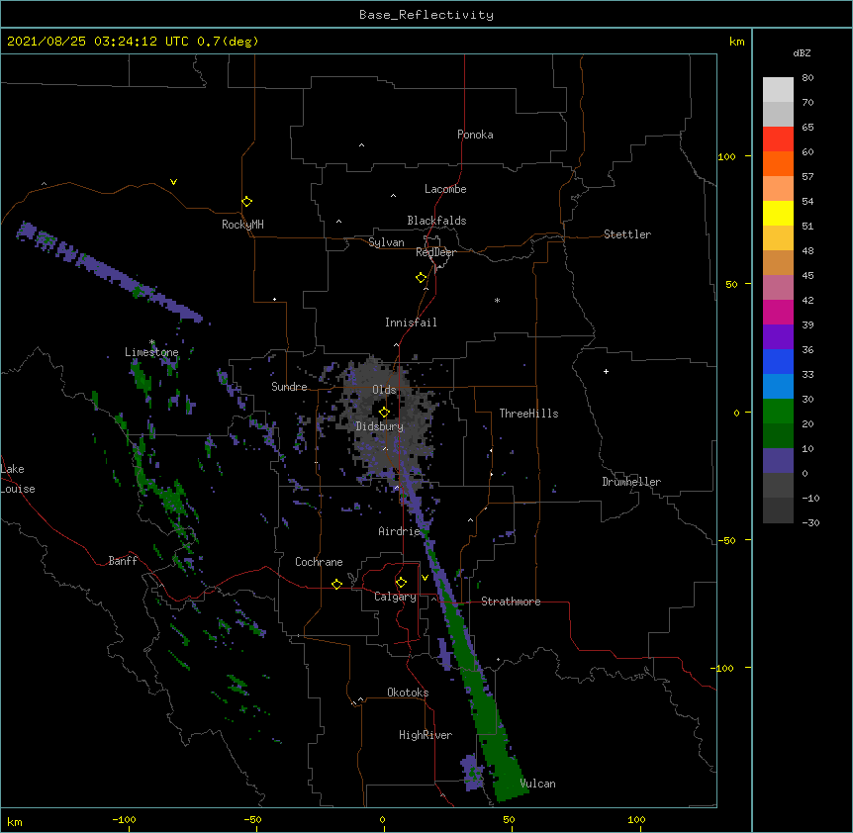Click the Base_Reflectivity title
The width and height of the screenshot is (853, 833).
tap(426, 15)
